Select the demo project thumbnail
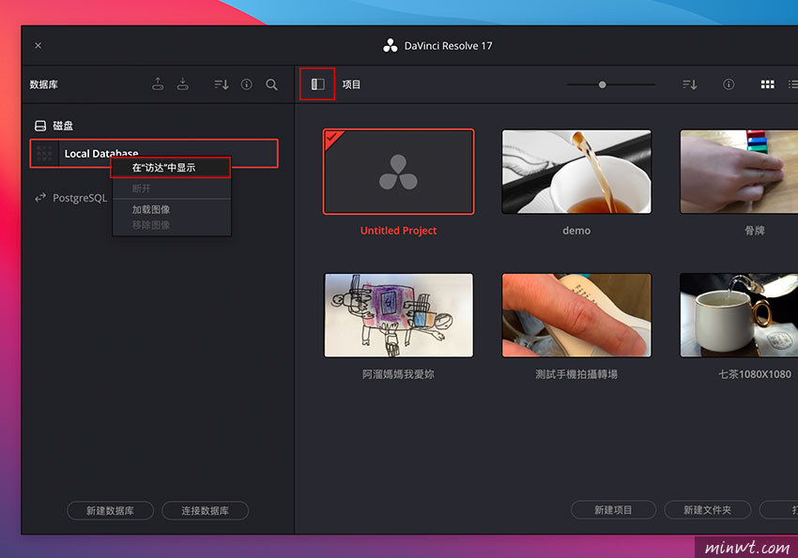798x558 pixels. point(576,172)
